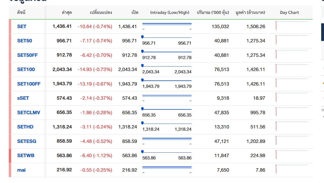Click the Intraday (Low/High) column header
This screenshot has width=324, height=183.
point(170,13)
